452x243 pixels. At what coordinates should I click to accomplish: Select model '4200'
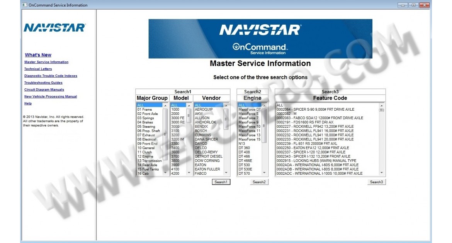coord(178,173)
